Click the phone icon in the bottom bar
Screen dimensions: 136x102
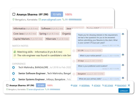(46, 89)
